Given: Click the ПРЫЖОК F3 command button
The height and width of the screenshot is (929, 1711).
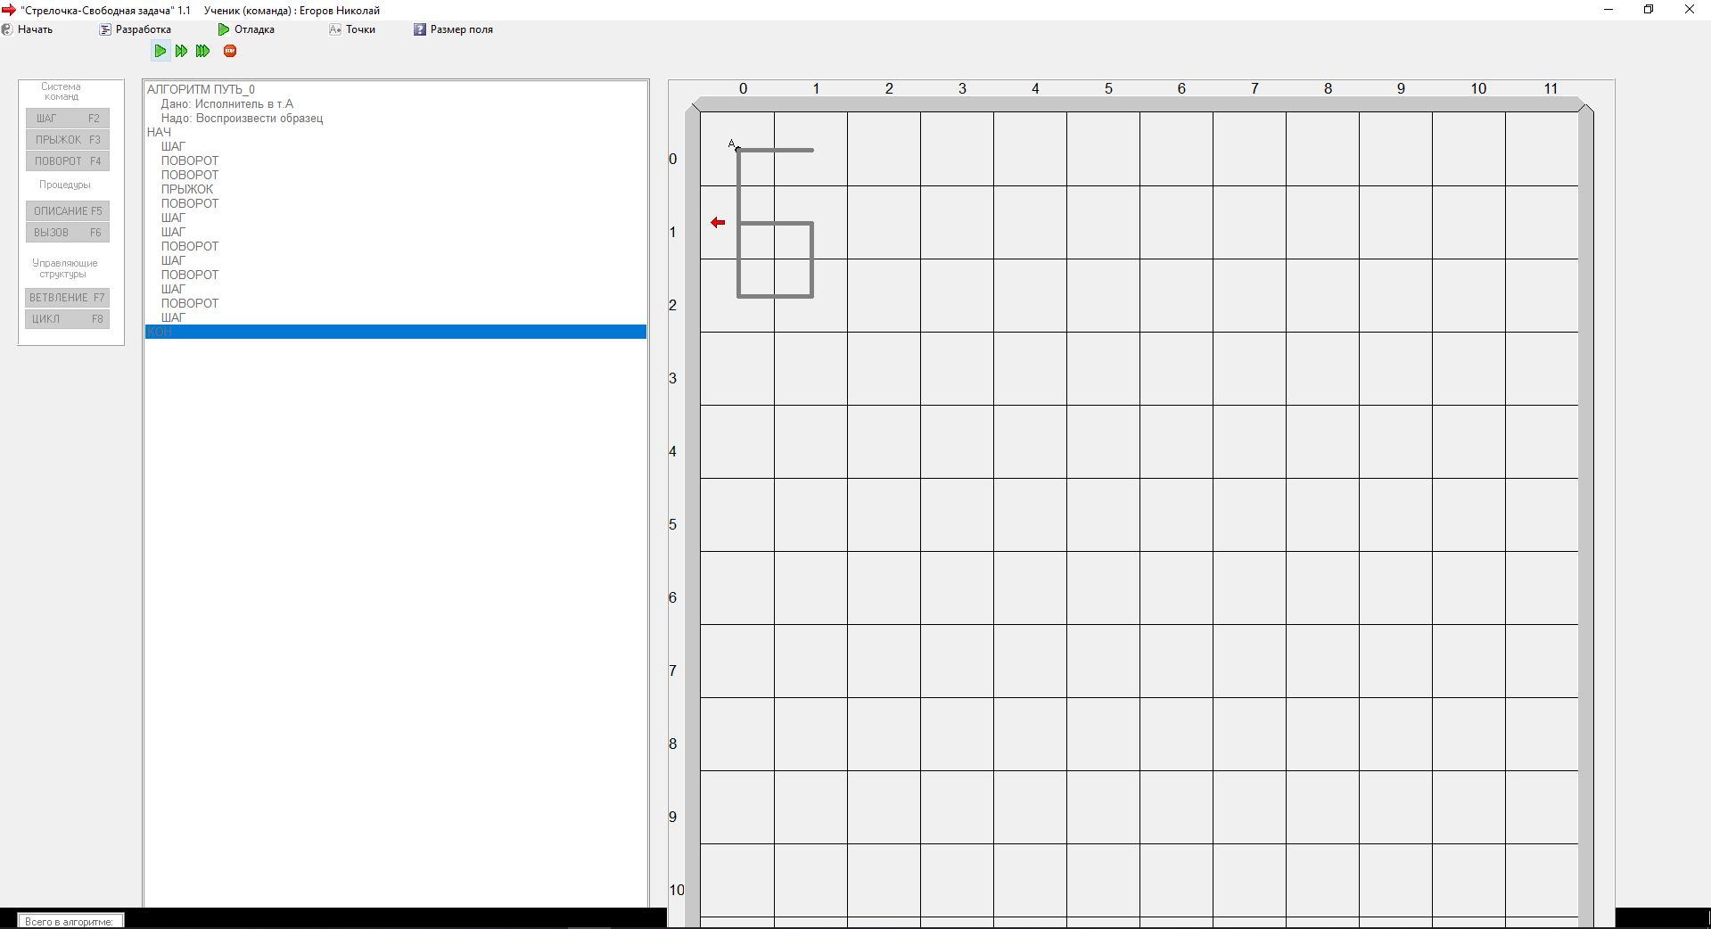Looking at the screenshot, I should [68, 140].
